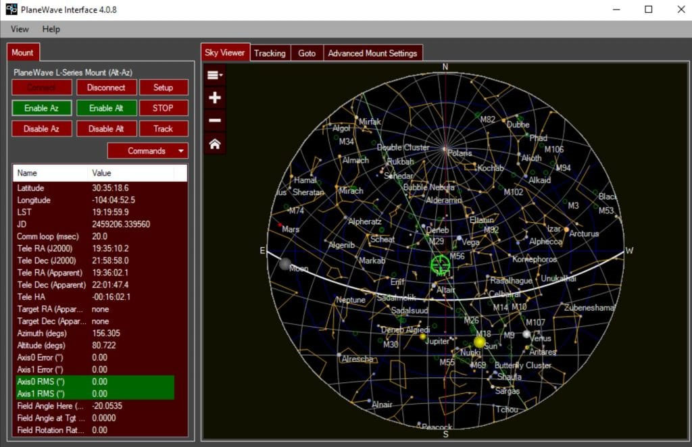The height and width of the screenshot is (447, 692).
Task: Click the Disconnect button
Action: (106, 88)
